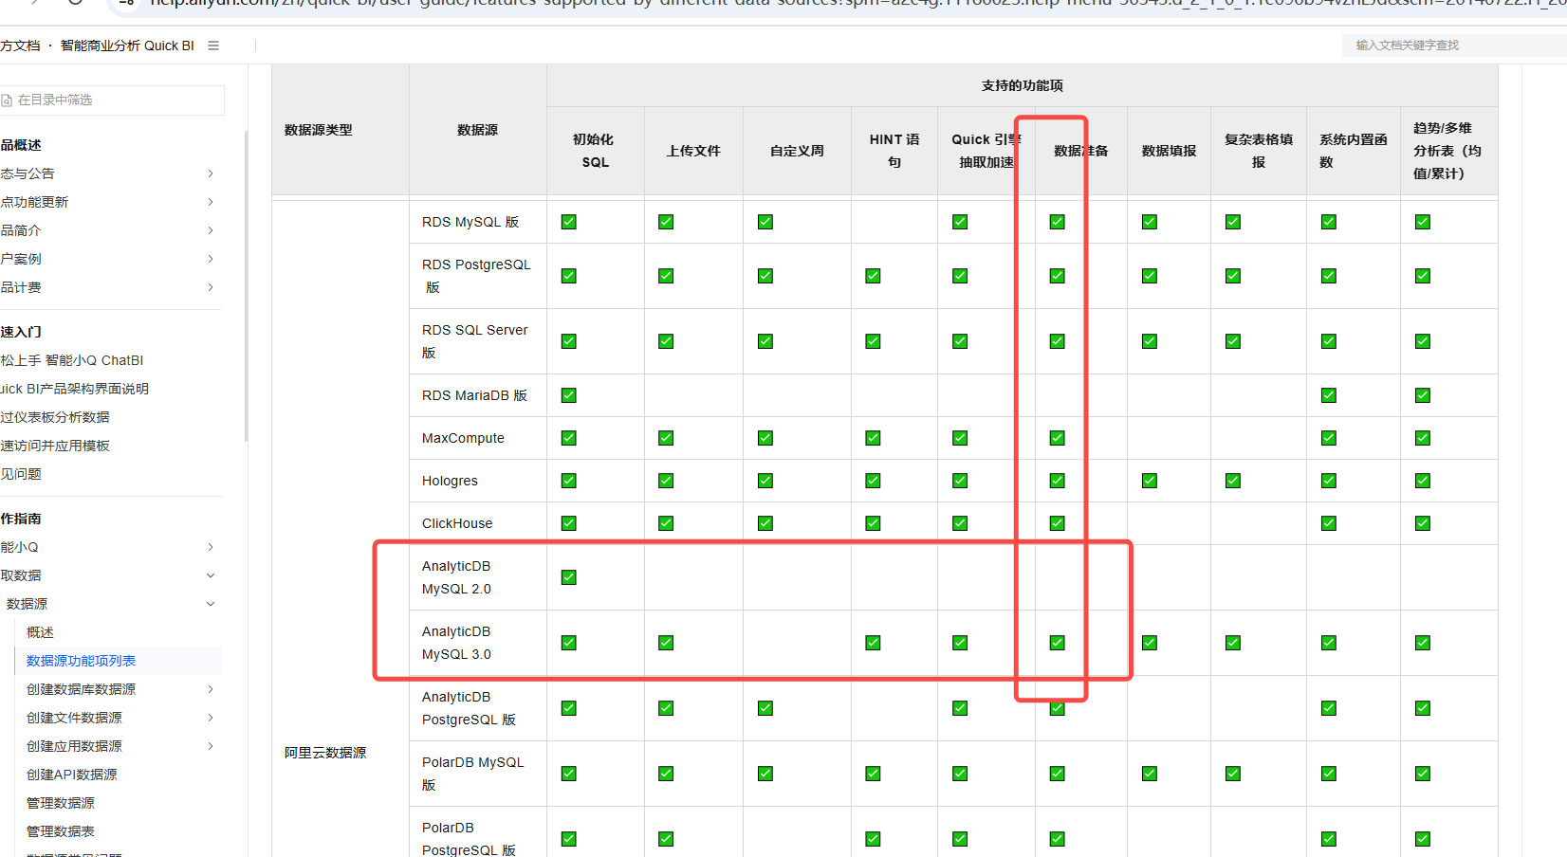Image resolution: width=1567 pixels, height=857 pixels.
Task: Click AnalyticDB MySQL 2.0 初始化 SQL check box
Action: click(568, 577)
